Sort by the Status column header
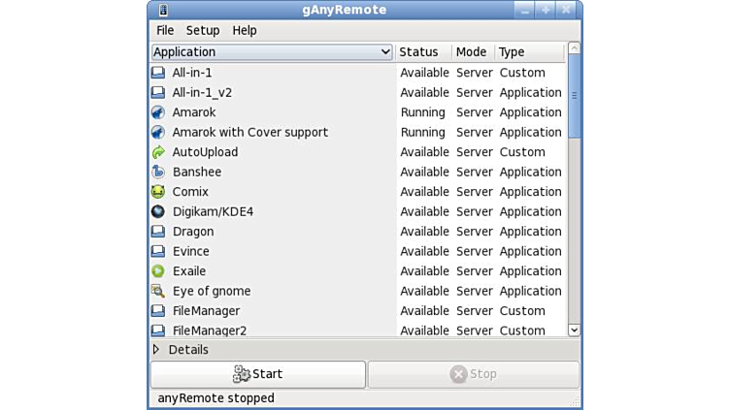The height and width of the screenshot is (410, 730). [x=418, y=52]
